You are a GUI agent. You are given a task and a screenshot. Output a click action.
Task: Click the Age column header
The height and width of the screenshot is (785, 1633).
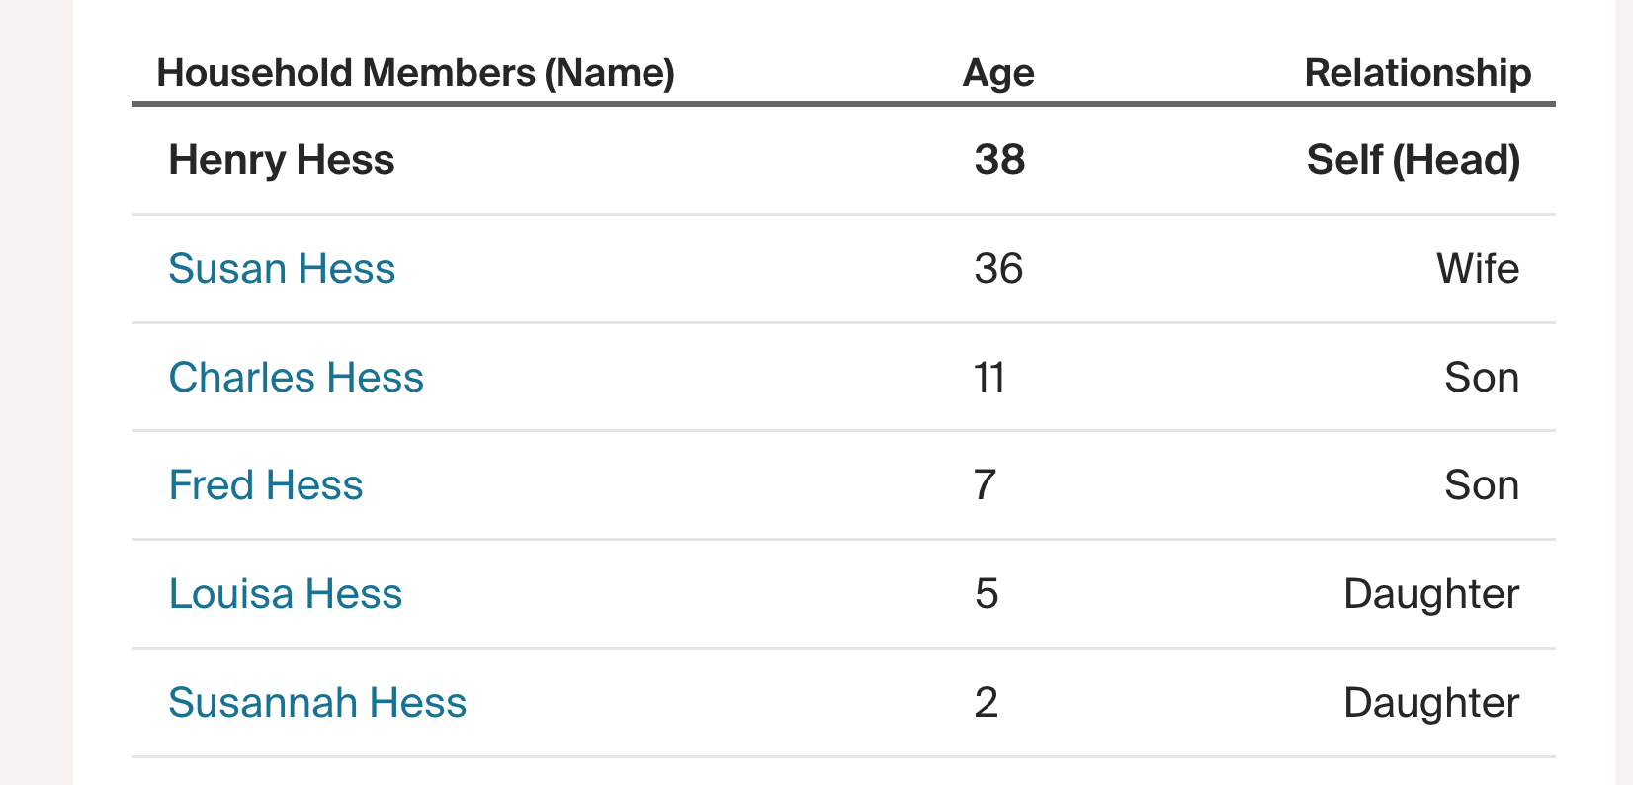[x=998, y=73]
